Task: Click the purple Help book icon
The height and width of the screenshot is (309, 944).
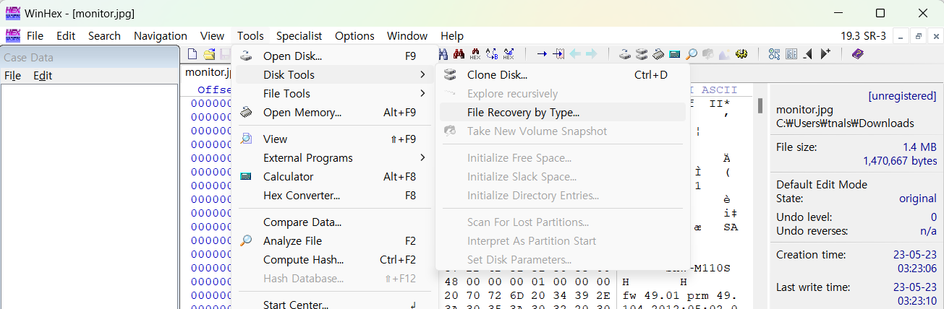Action: point(857,54)
